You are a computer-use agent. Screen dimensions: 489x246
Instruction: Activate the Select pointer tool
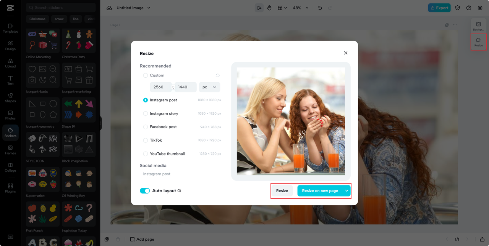[x=259, y=8]
